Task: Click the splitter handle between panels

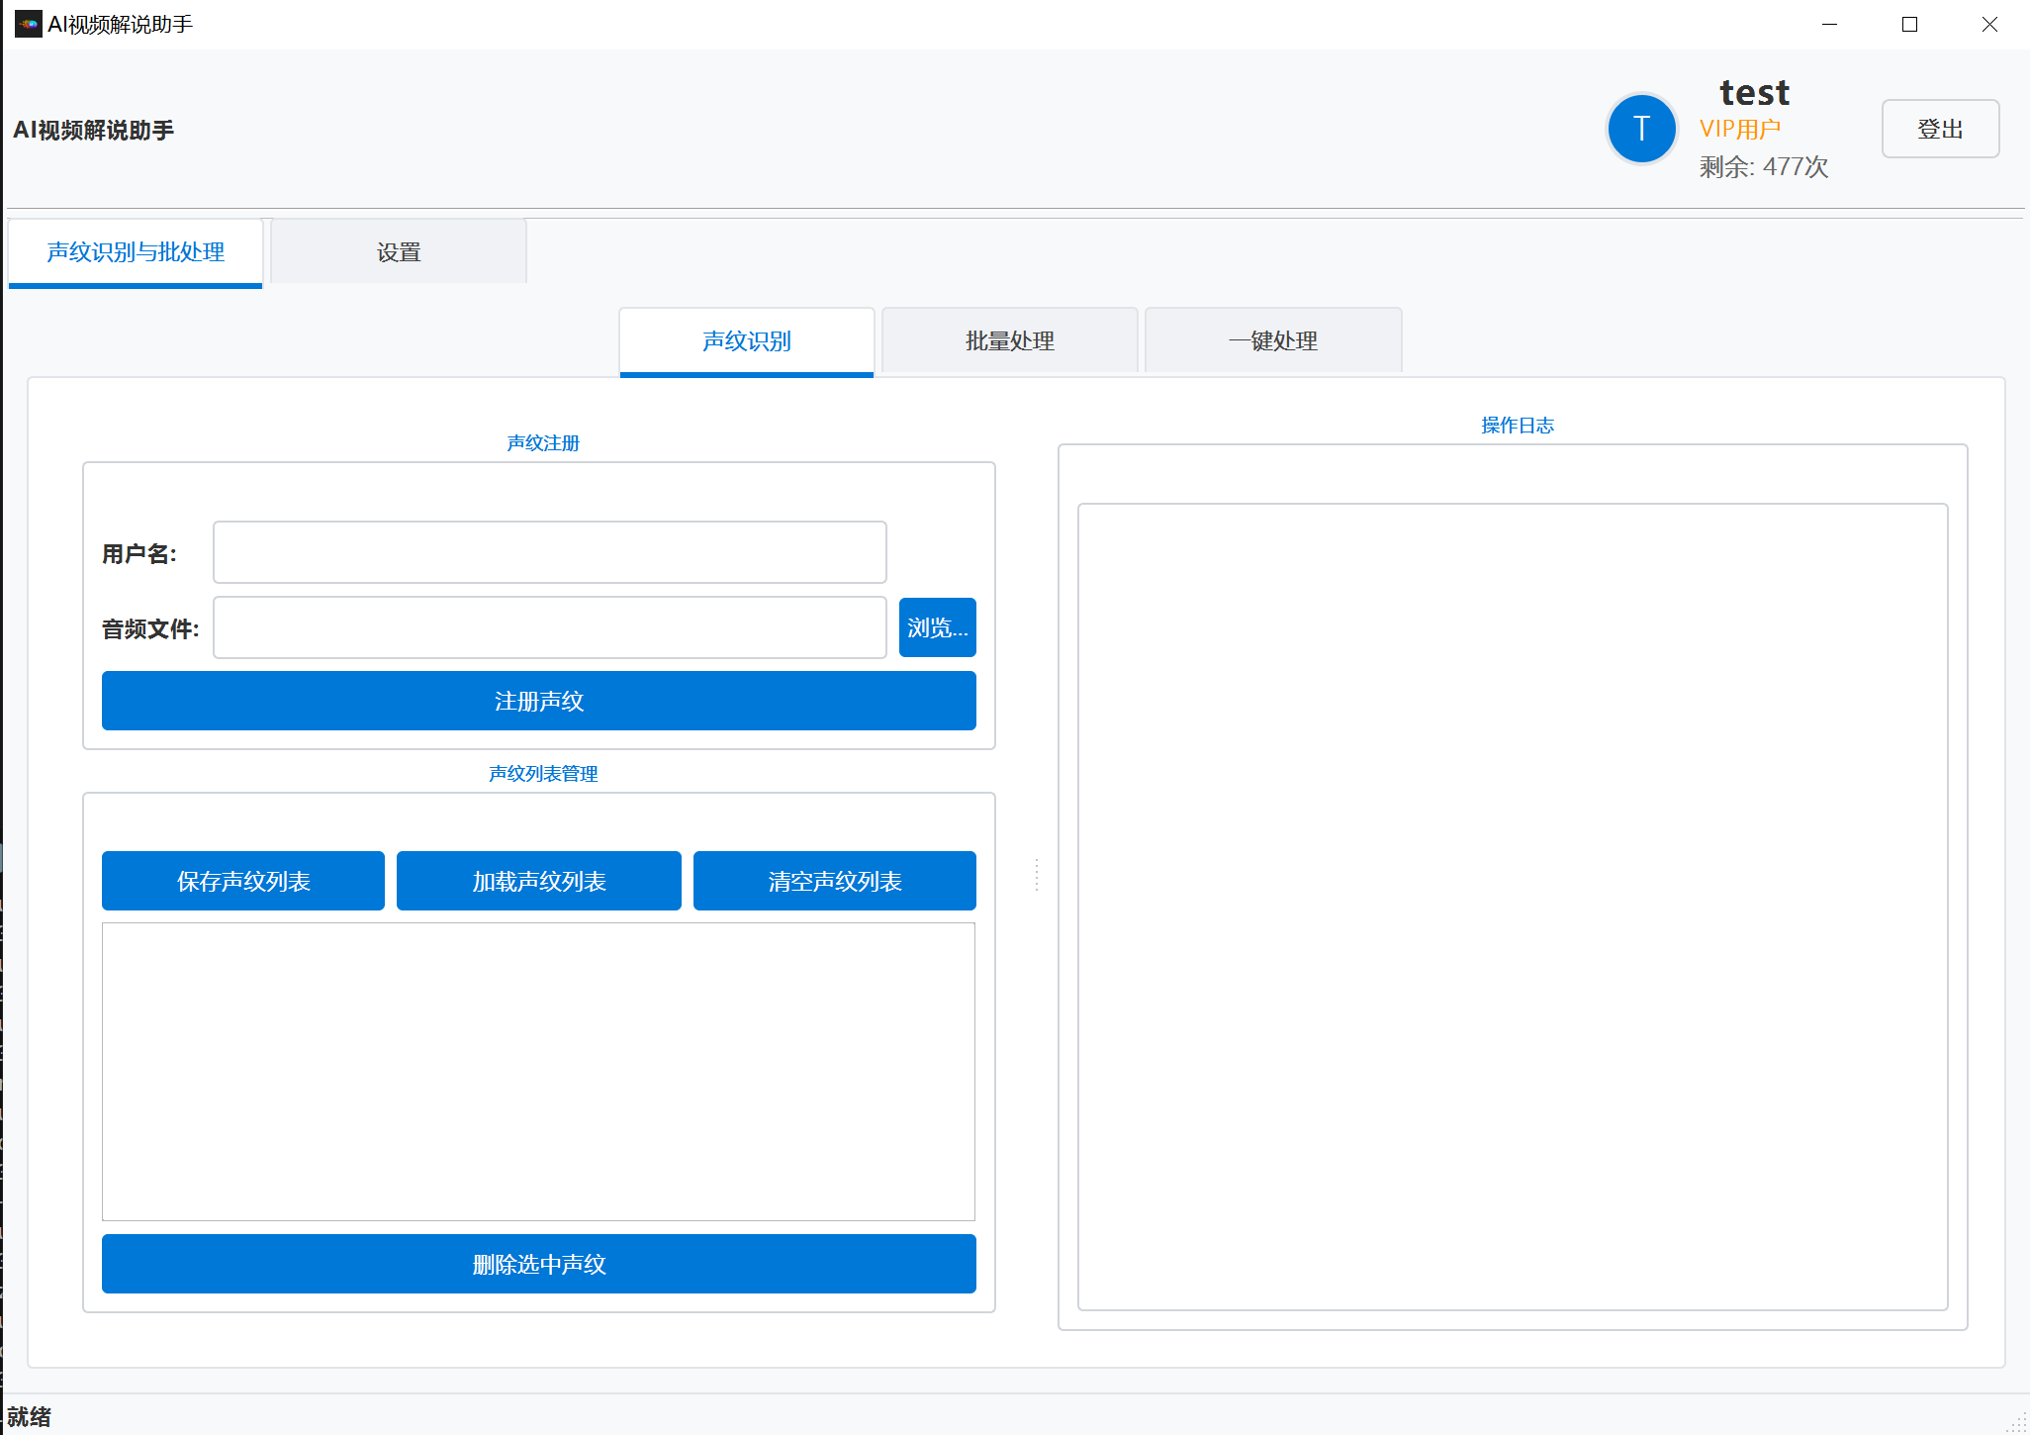Action: click(x=1037, y=875)
